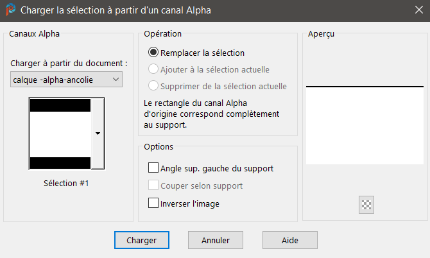This screenshot has height=258, width=430.
Task: Toggle the checkerboard transparency preview icon
Action: point(367,205)
